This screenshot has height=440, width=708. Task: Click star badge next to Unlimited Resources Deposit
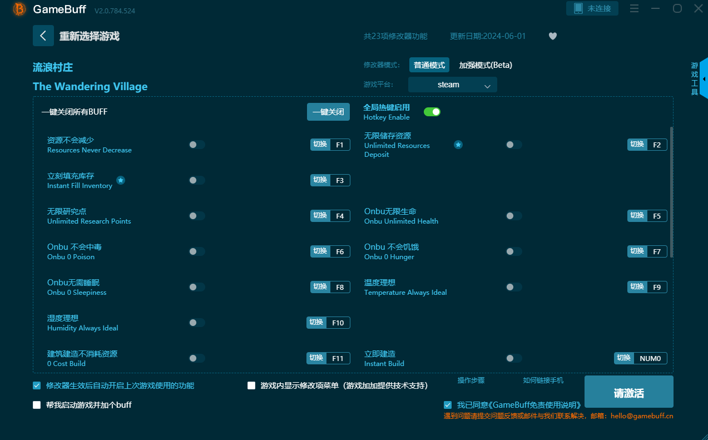(x=458, y=145)
